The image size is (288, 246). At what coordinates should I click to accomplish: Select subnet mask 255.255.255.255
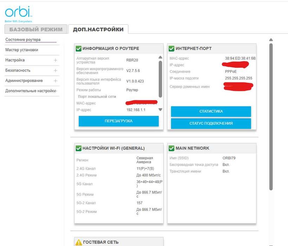point(238,78)
